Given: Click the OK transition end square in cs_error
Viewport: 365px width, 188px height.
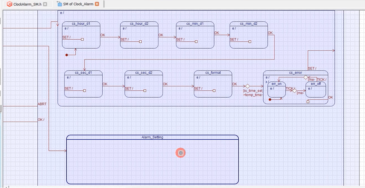Looking at the screenshot, I should [308, 101].
